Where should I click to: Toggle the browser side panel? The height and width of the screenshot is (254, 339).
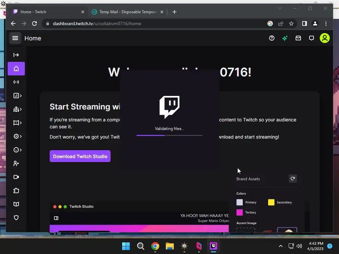305,23
